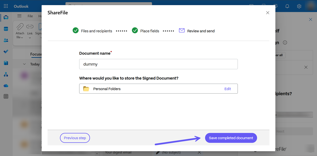The image size is (317, 156).
Task: Click the Personal Folders storage location box
Action: [158, 89]
